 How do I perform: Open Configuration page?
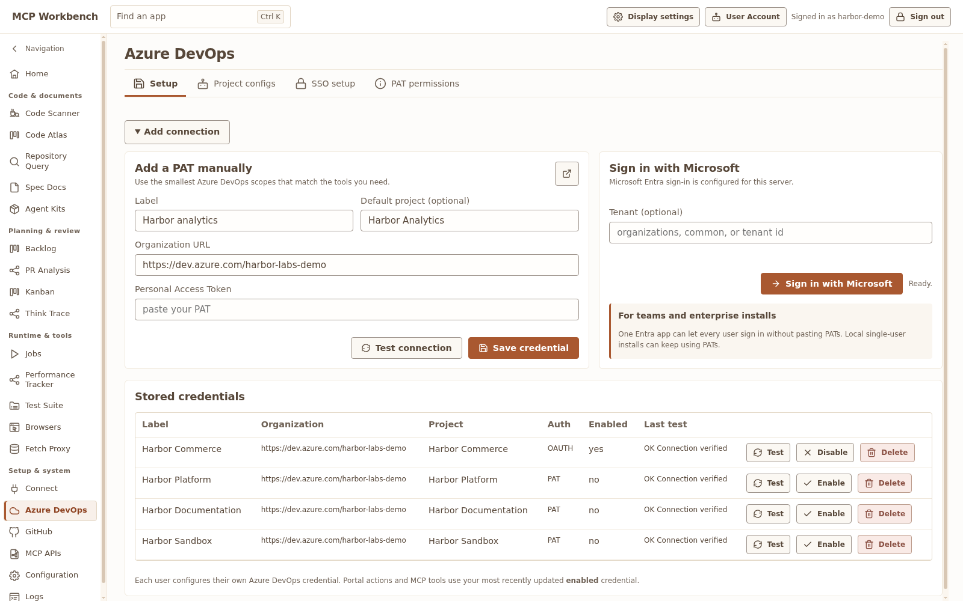tap(51, 575)
